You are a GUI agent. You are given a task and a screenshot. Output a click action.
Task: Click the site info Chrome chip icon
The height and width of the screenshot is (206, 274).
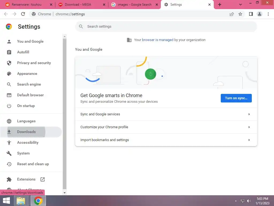34,14
